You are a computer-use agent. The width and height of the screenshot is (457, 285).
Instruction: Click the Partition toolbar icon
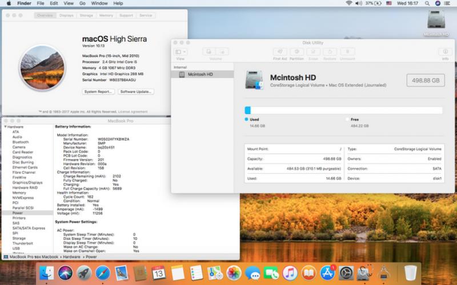tap(296, 52)
